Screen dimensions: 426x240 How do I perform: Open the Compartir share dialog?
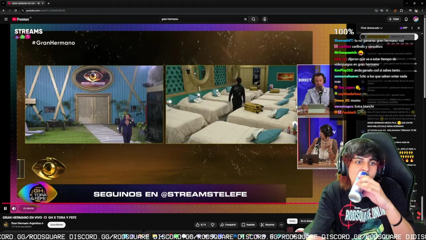click(228, 225)
